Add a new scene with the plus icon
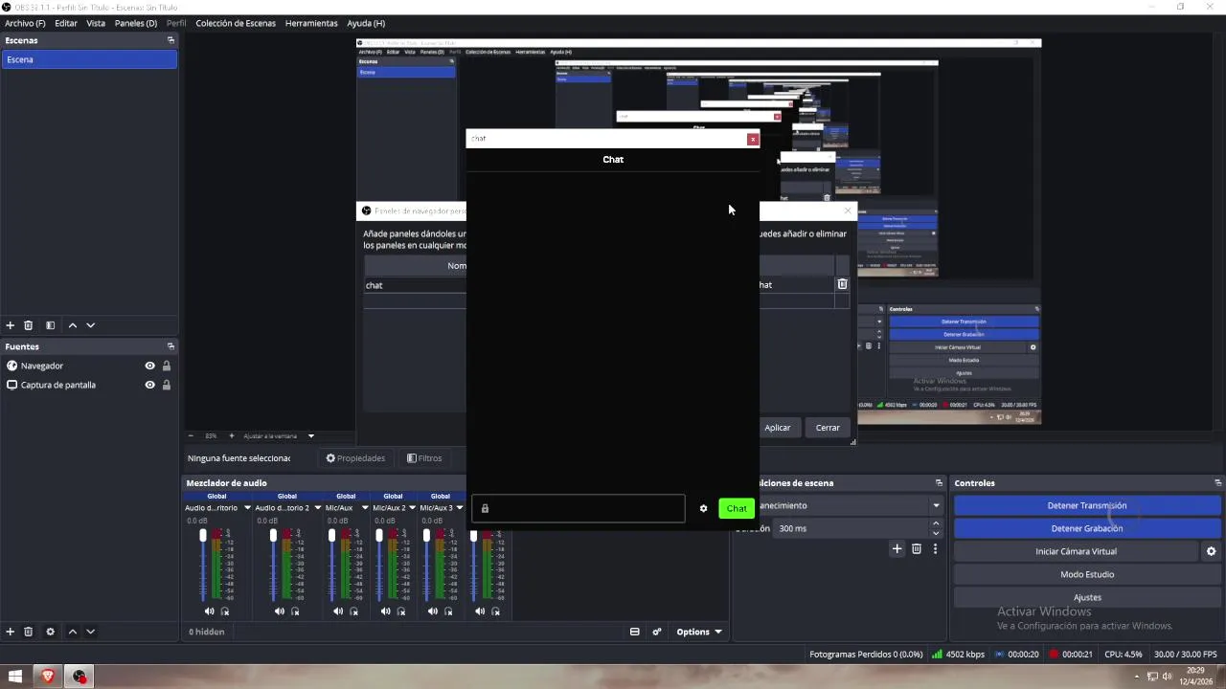Image resolution: width=1226 pixels, height=689 pixels. 11,325
